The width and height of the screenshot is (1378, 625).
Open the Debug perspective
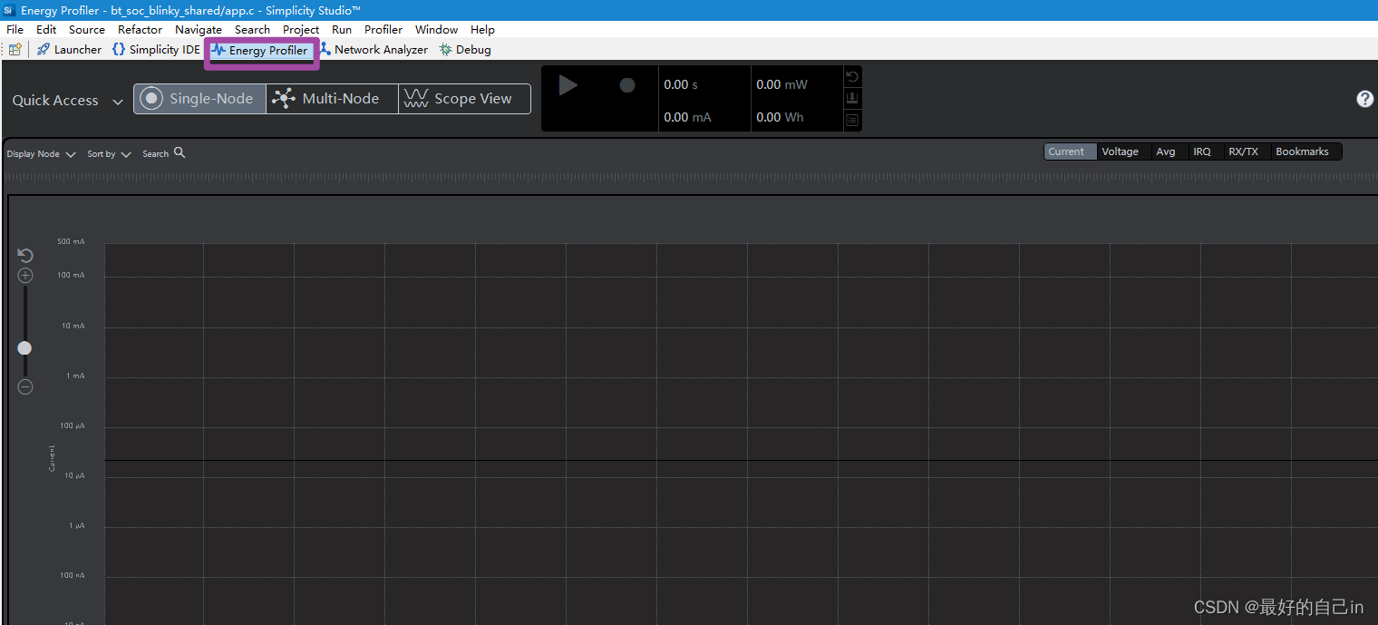tap(465, 50)
